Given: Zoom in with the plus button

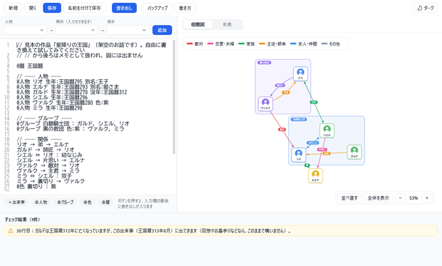Looking at the screenshot, I should (427, 198).
